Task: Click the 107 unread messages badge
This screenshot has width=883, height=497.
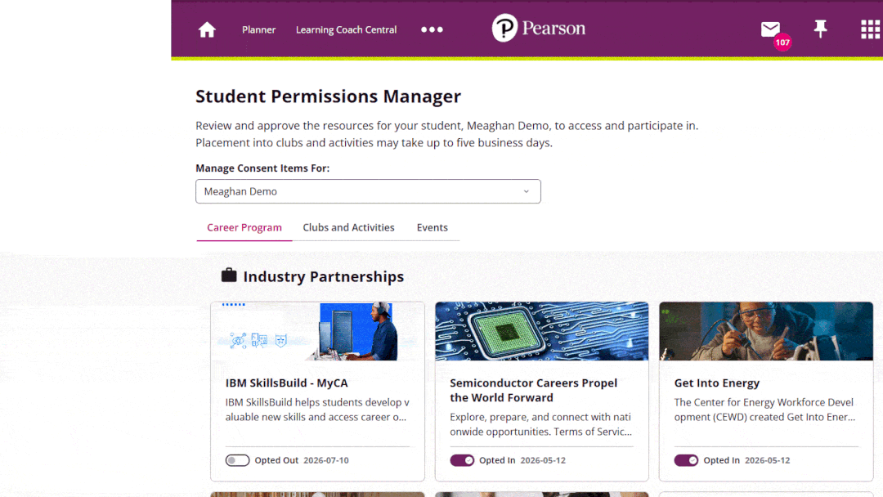Action: (x=782, y=43)
